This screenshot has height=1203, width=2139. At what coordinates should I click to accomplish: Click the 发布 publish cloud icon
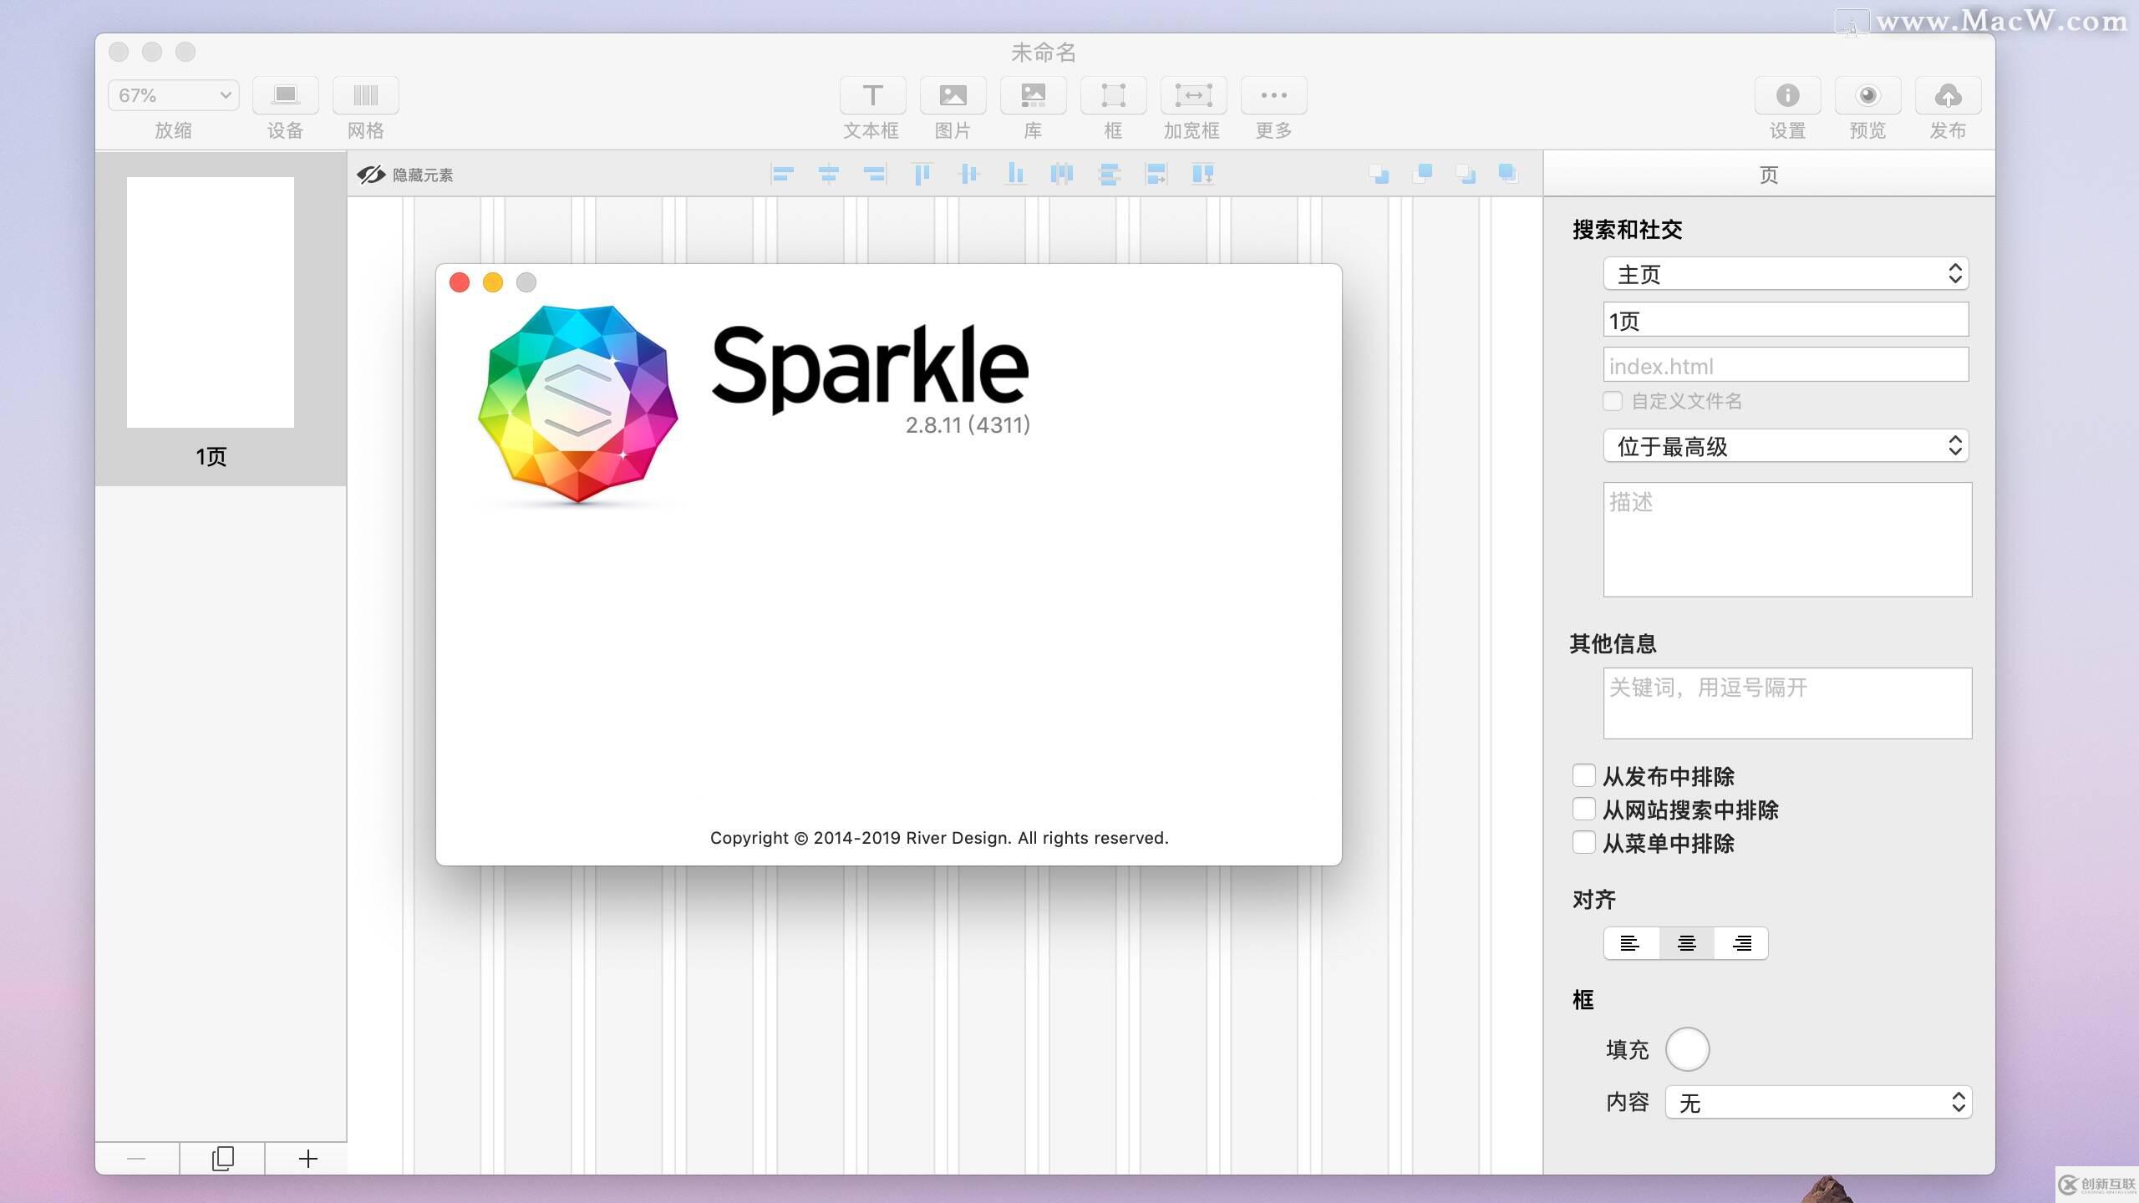[x=1948, y=96]
